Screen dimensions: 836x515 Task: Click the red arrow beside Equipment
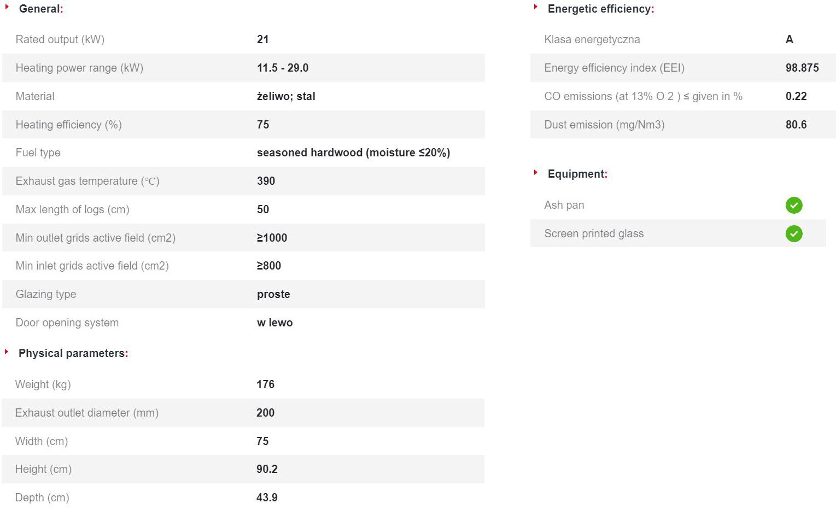click(x=536, y=172)
